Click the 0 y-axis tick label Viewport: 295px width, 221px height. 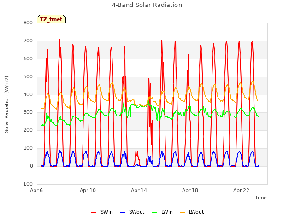(x=31, y=166)
